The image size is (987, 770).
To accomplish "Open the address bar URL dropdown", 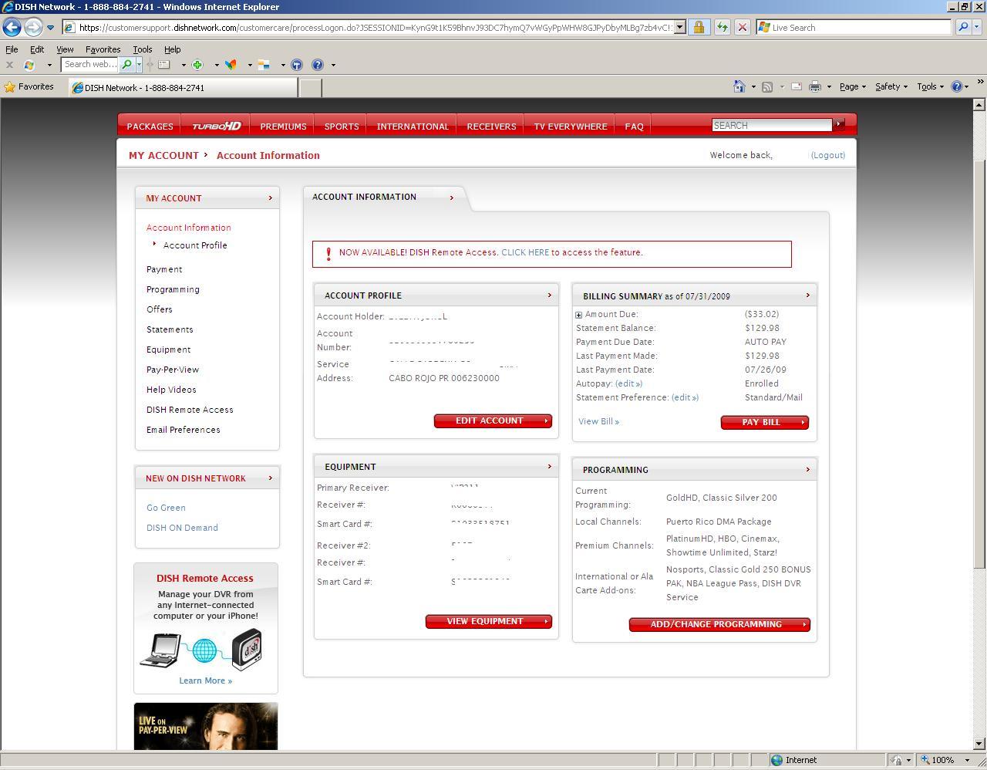I will click(x=679, y=27).
